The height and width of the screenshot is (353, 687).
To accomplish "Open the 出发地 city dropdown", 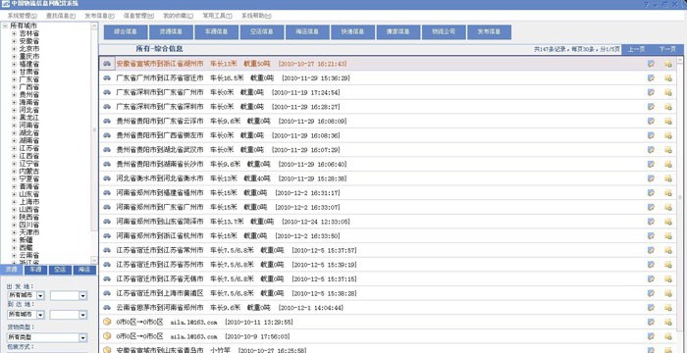I will (x=82, y=296).
